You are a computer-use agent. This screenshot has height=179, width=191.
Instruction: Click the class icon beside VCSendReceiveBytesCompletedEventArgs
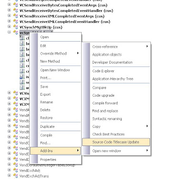coord(15,5)
